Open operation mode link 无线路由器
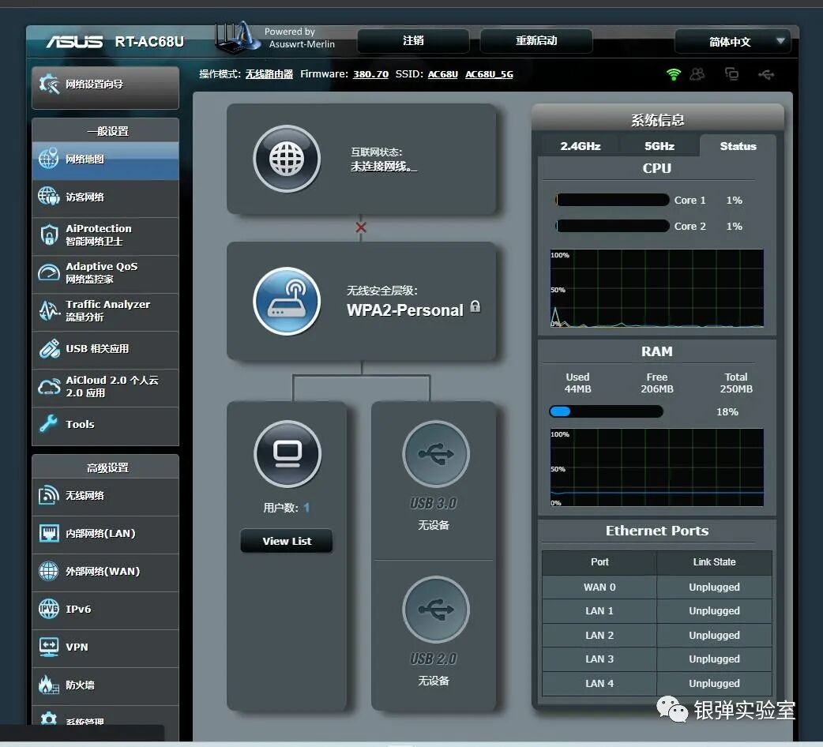Viewport: 823px width, 747px height. coord(269,74)
